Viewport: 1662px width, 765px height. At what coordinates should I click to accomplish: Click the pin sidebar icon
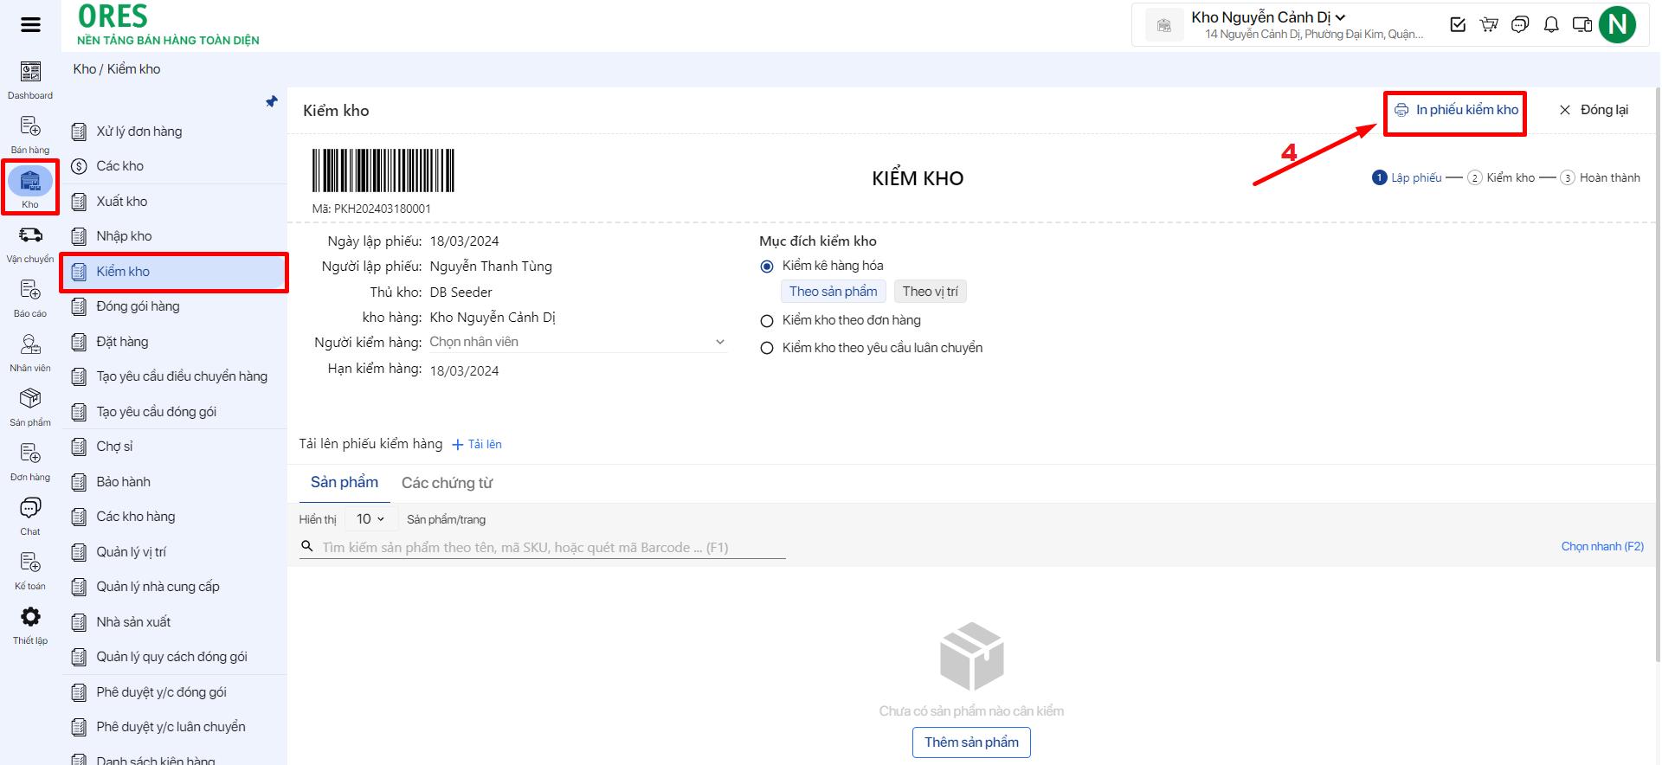pos(272,101)
